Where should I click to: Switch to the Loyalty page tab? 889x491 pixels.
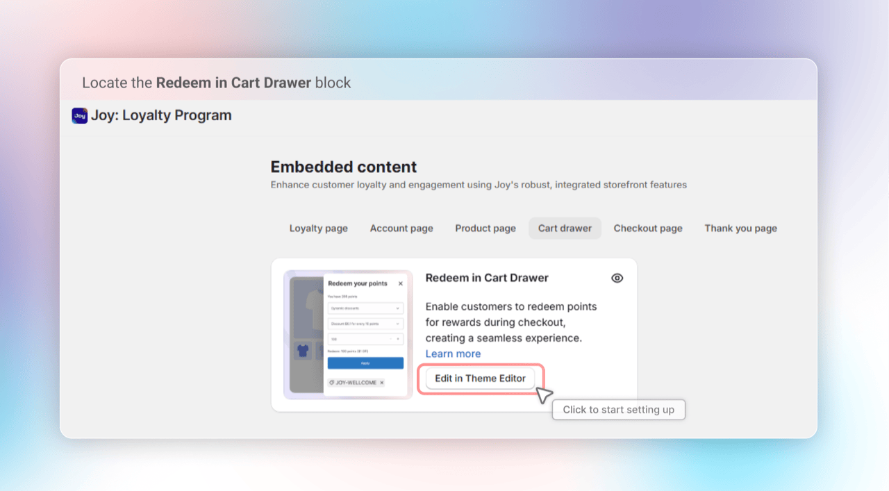[319, 228]
